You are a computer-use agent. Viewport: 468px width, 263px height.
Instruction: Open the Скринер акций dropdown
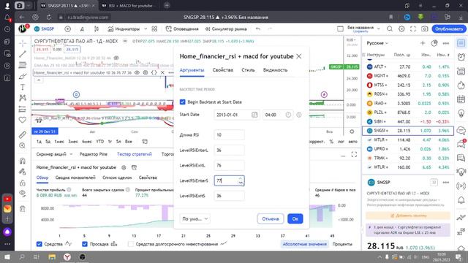coord(54,154)
